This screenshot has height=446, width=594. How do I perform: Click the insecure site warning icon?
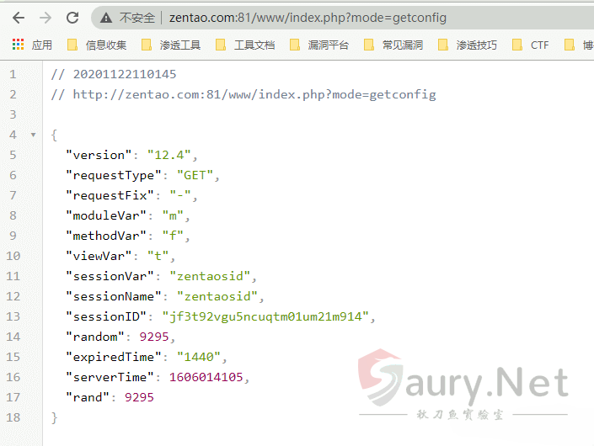(x=105, y=18)
